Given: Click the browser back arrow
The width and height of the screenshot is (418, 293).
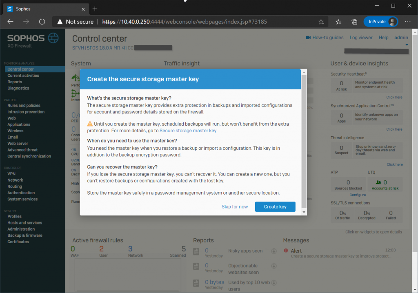Looking at the screenshot, I should [10, 22].
